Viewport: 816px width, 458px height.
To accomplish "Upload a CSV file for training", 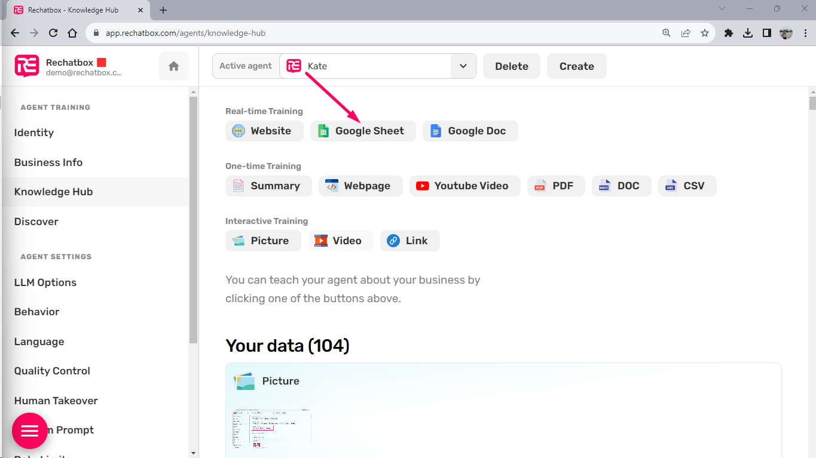I will coord(687,186).
